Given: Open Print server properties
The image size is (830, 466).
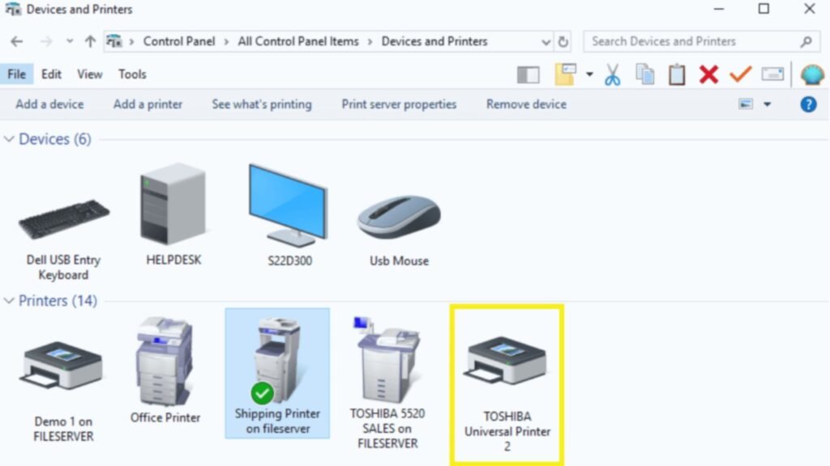Looking at the screenshot, I should [399, 104].
